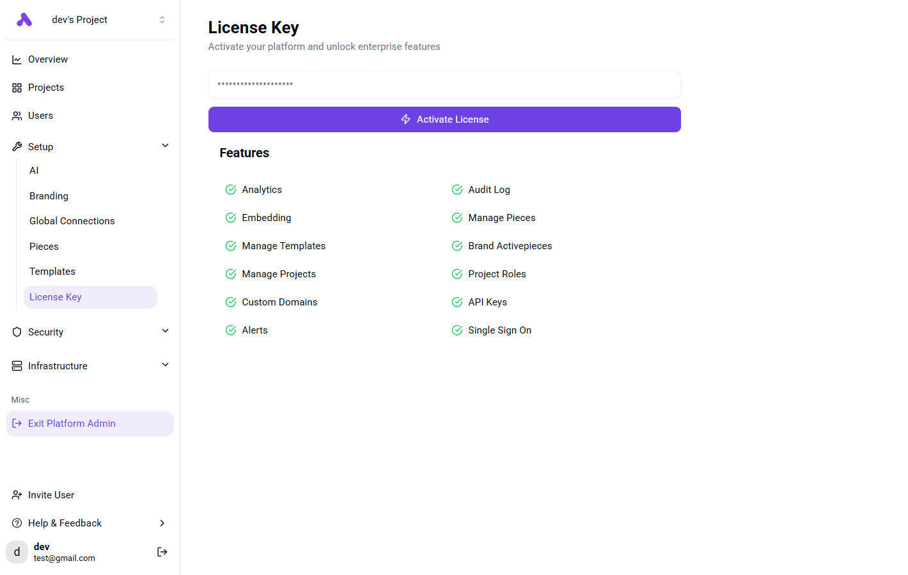The height and width of the screenshot is (575, 908).
Task: Click the Projects grid icon
Action: 17,87
